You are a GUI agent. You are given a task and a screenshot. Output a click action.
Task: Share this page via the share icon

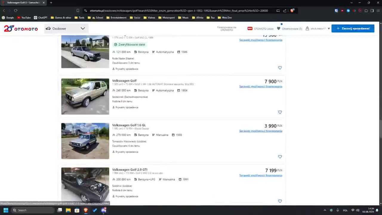coord(285,10)
